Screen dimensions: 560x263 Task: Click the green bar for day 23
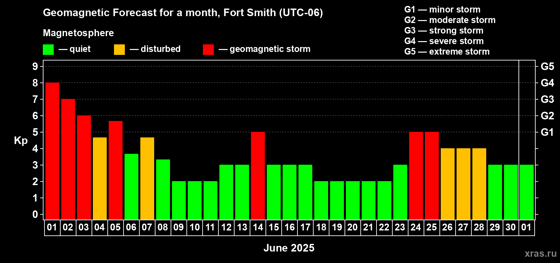(x=400, y=192)
